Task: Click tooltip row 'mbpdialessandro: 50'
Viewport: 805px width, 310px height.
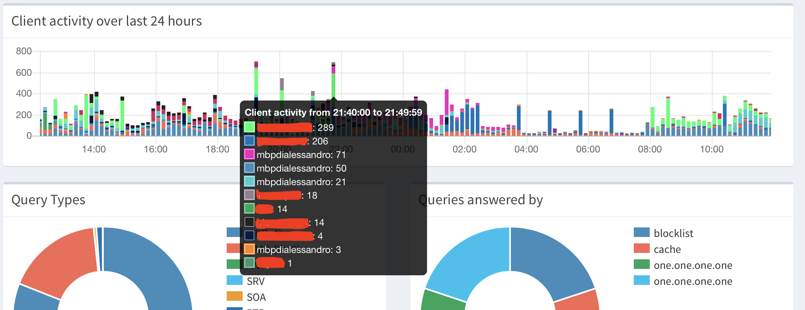Action: [x=295, y=168]
